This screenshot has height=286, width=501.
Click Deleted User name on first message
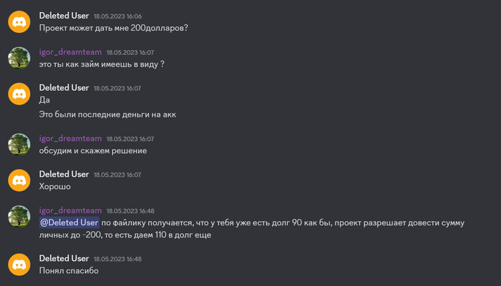pos(64,16)
